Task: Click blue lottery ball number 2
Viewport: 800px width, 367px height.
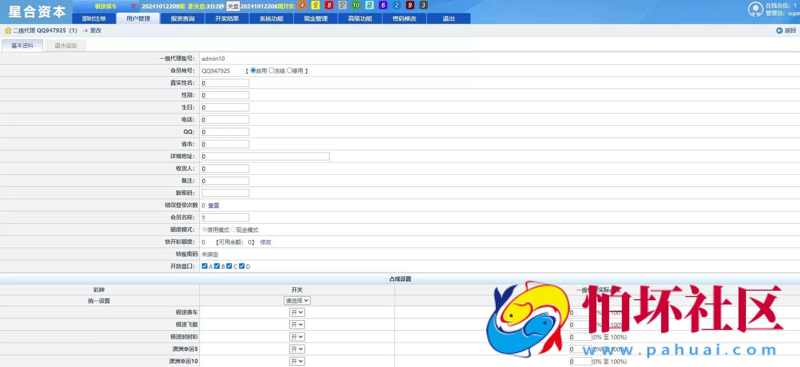Action: pos(397,5)
